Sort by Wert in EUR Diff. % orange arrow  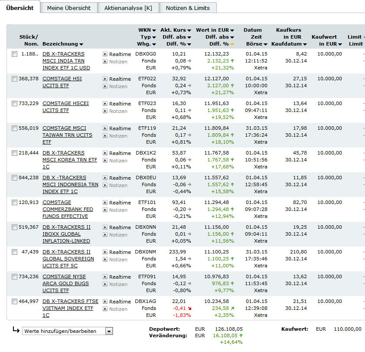click(232, 44)
